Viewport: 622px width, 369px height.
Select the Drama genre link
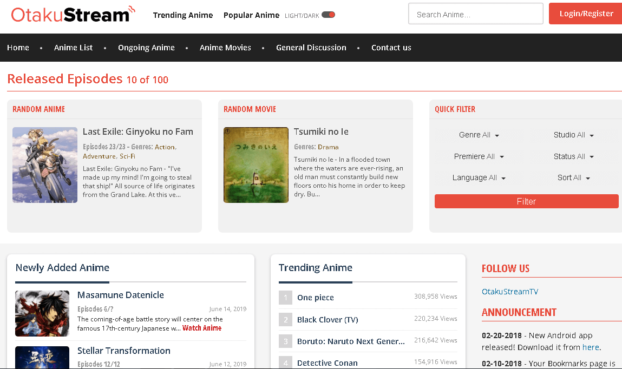[x=328, y=147]
